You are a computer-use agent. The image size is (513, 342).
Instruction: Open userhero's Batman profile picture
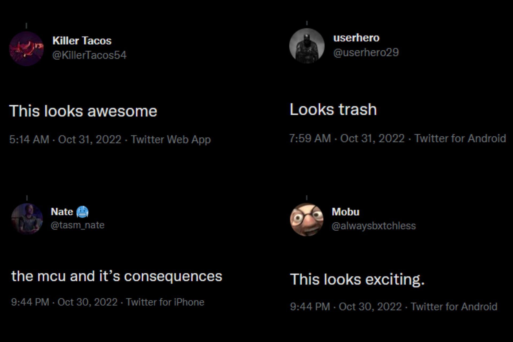coord(307,46)
